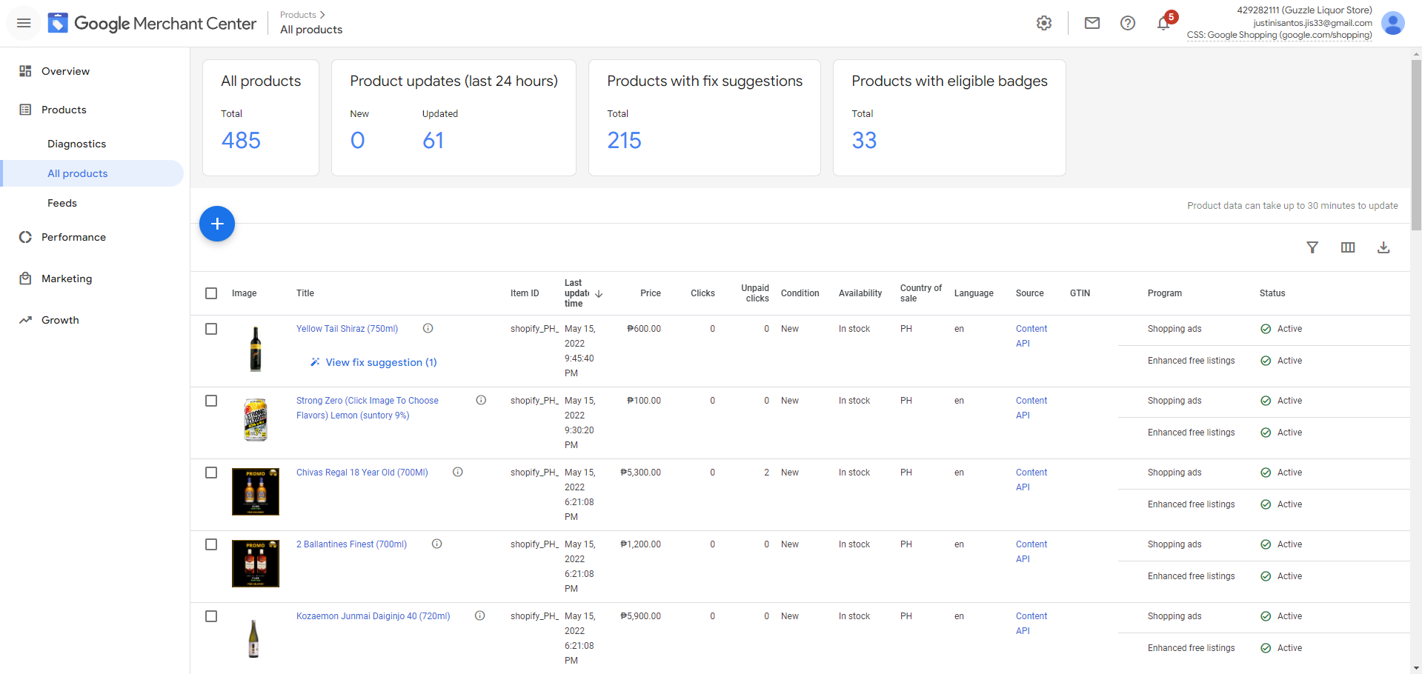The height and width of the screenshot is (674, 1422).
Task: Sort by Last update time arrow
Action: click(x=599, y=294)
